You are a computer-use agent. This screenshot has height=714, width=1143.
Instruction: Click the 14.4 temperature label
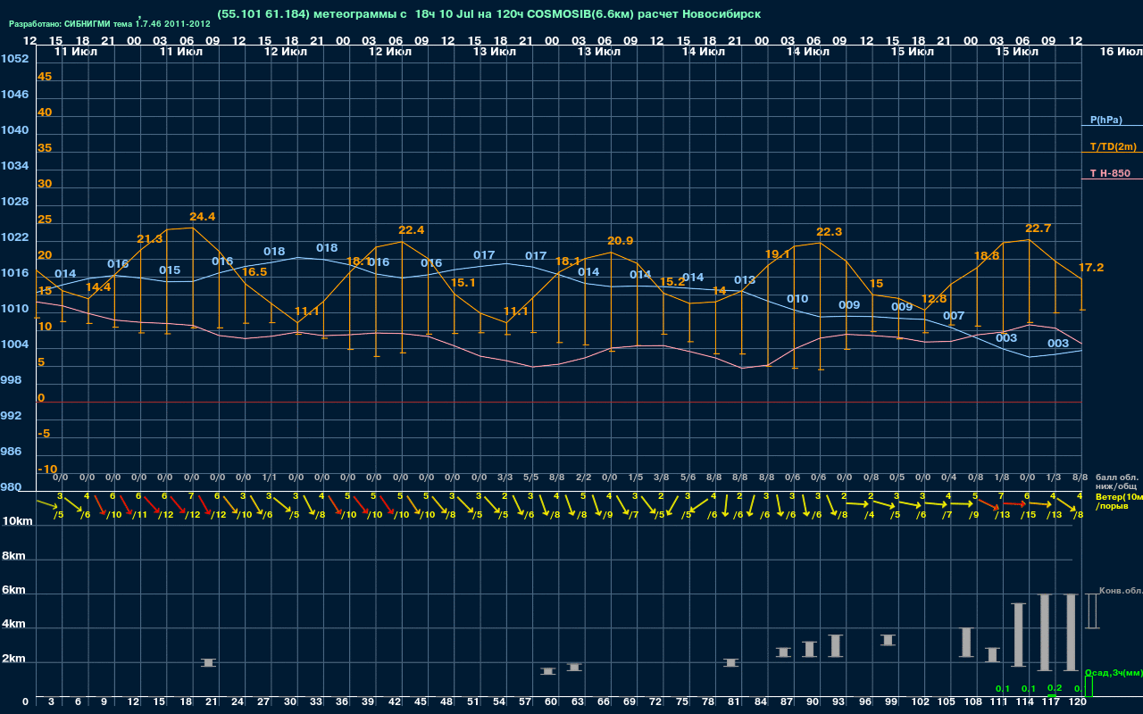(x=98, y=286)
